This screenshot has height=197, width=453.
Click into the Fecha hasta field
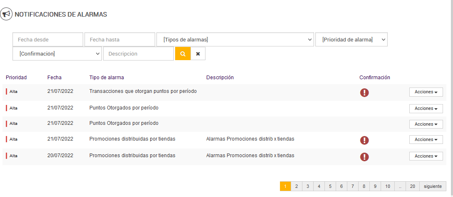pos(120,39)
